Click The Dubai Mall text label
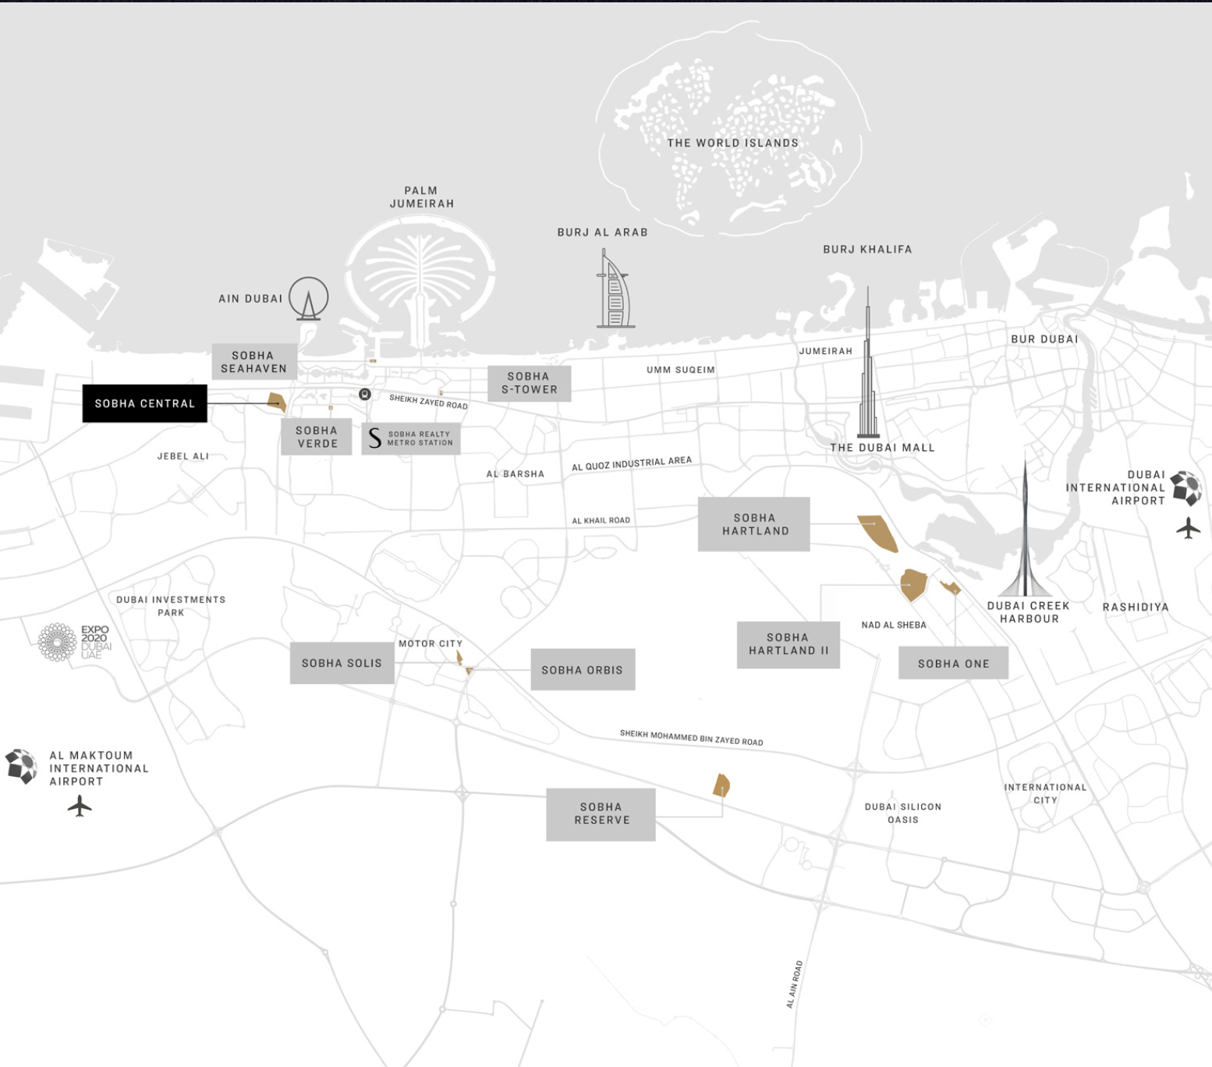Screen dimensions: 1212x1067 click(882, 448)
